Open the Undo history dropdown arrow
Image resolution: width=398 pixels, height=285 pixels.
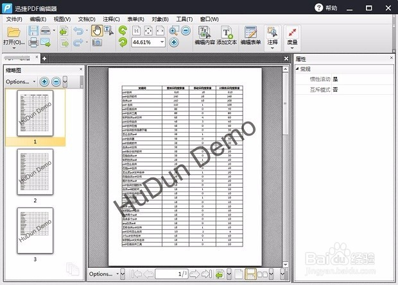tap(87, 31)
